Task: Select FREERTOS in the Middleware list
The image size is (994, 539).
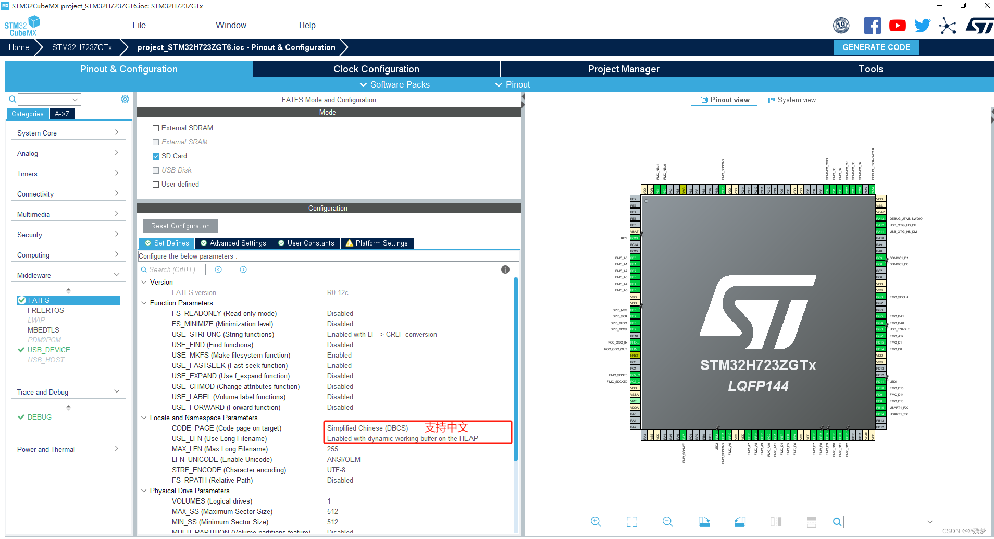Action: point(46,310)
